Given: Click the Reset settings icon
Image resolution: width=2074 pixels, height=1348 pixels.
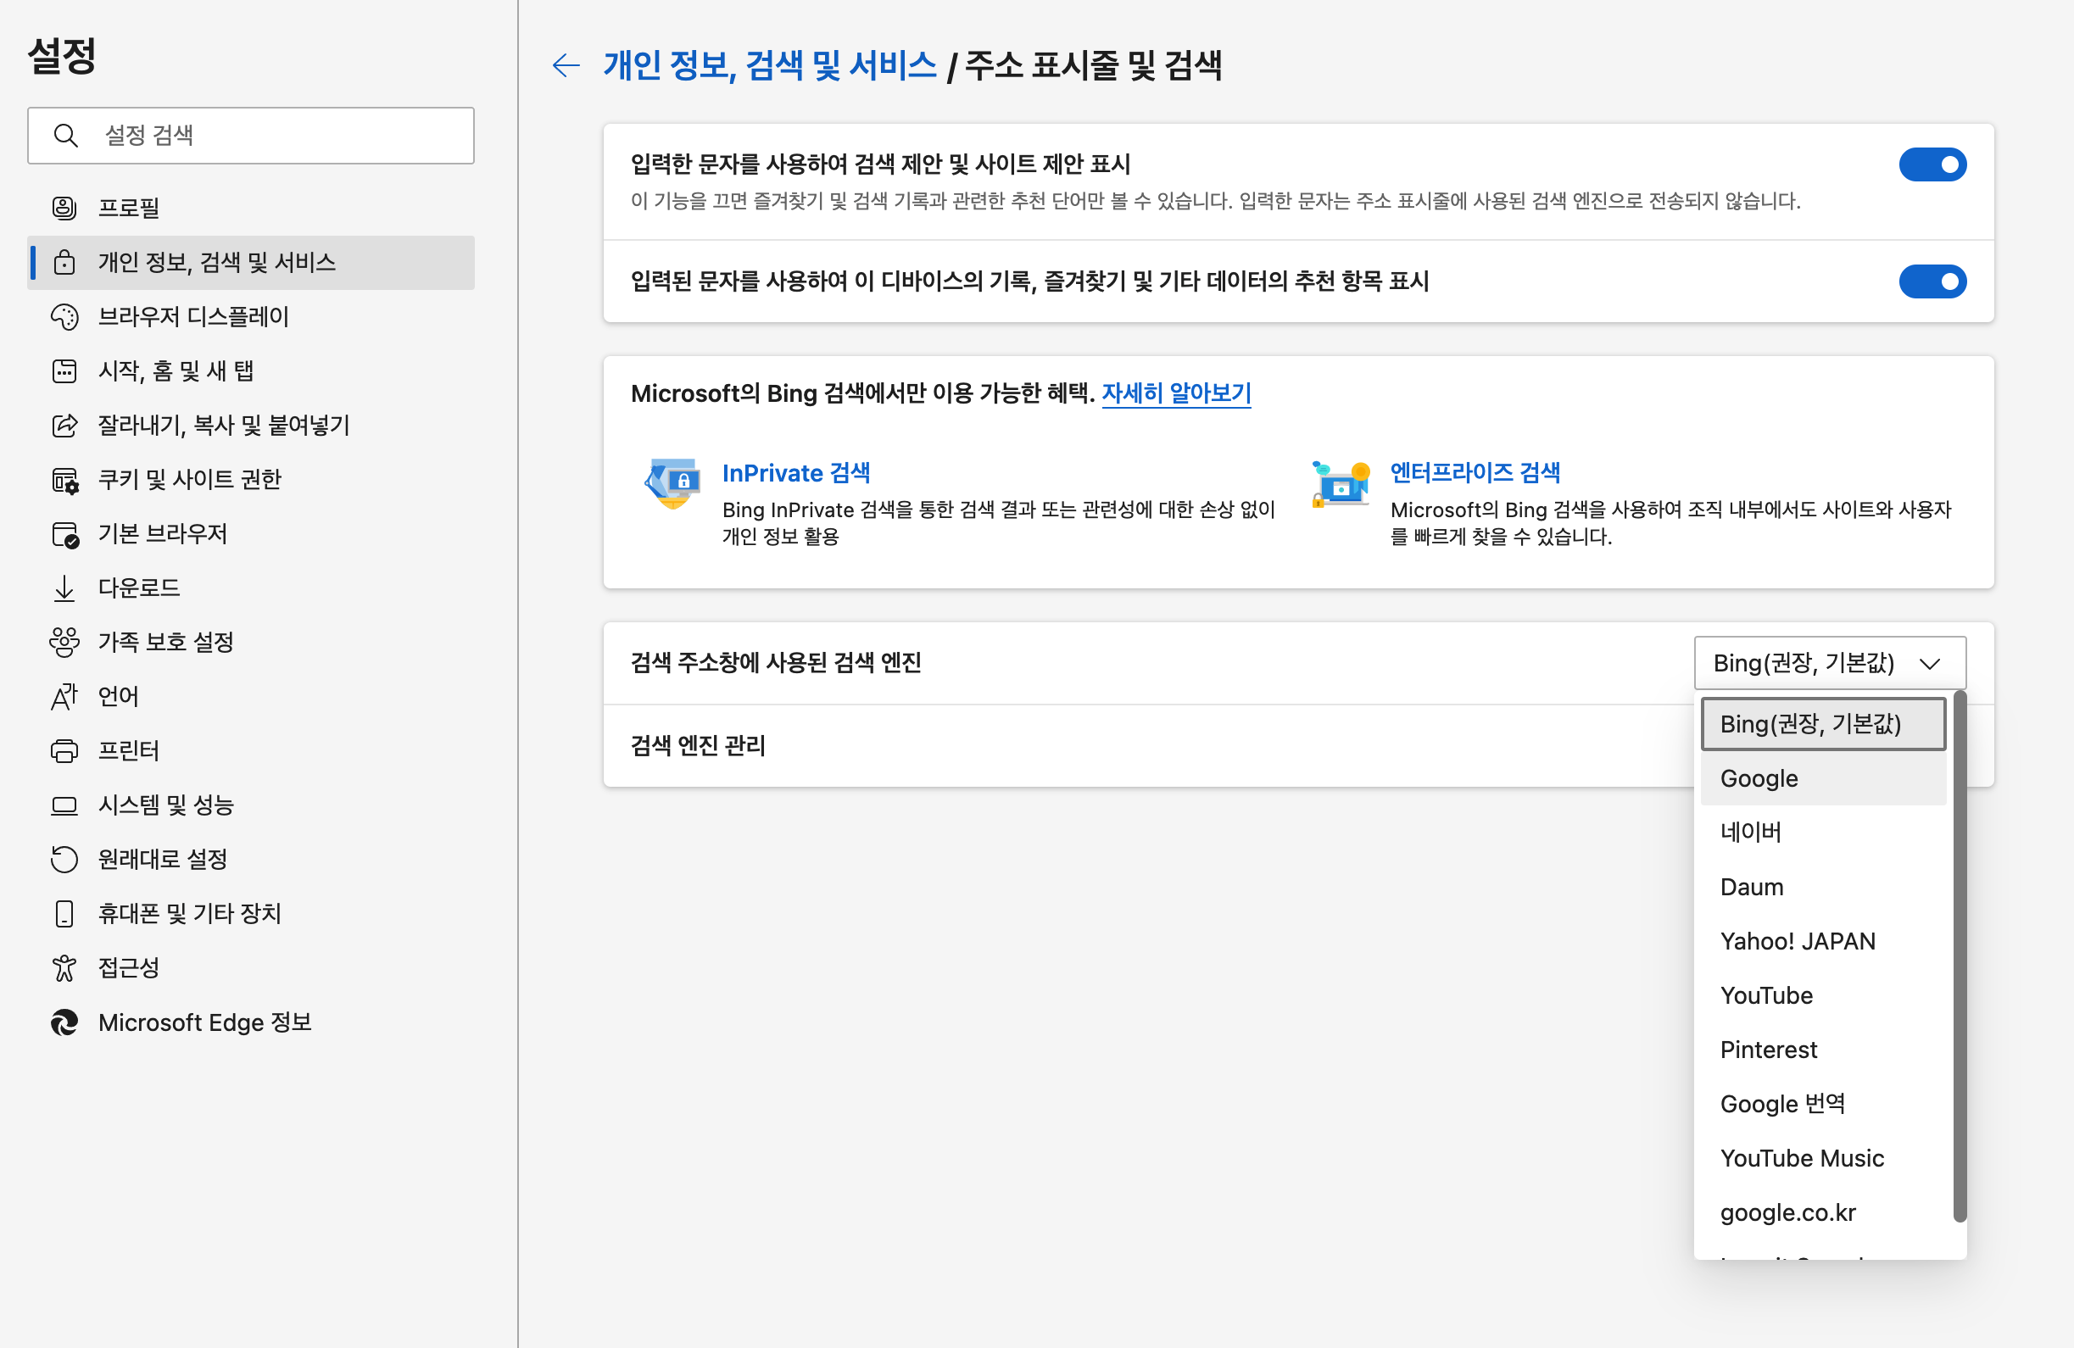Looking at the screenshot, I should click(x=64, y=859).
